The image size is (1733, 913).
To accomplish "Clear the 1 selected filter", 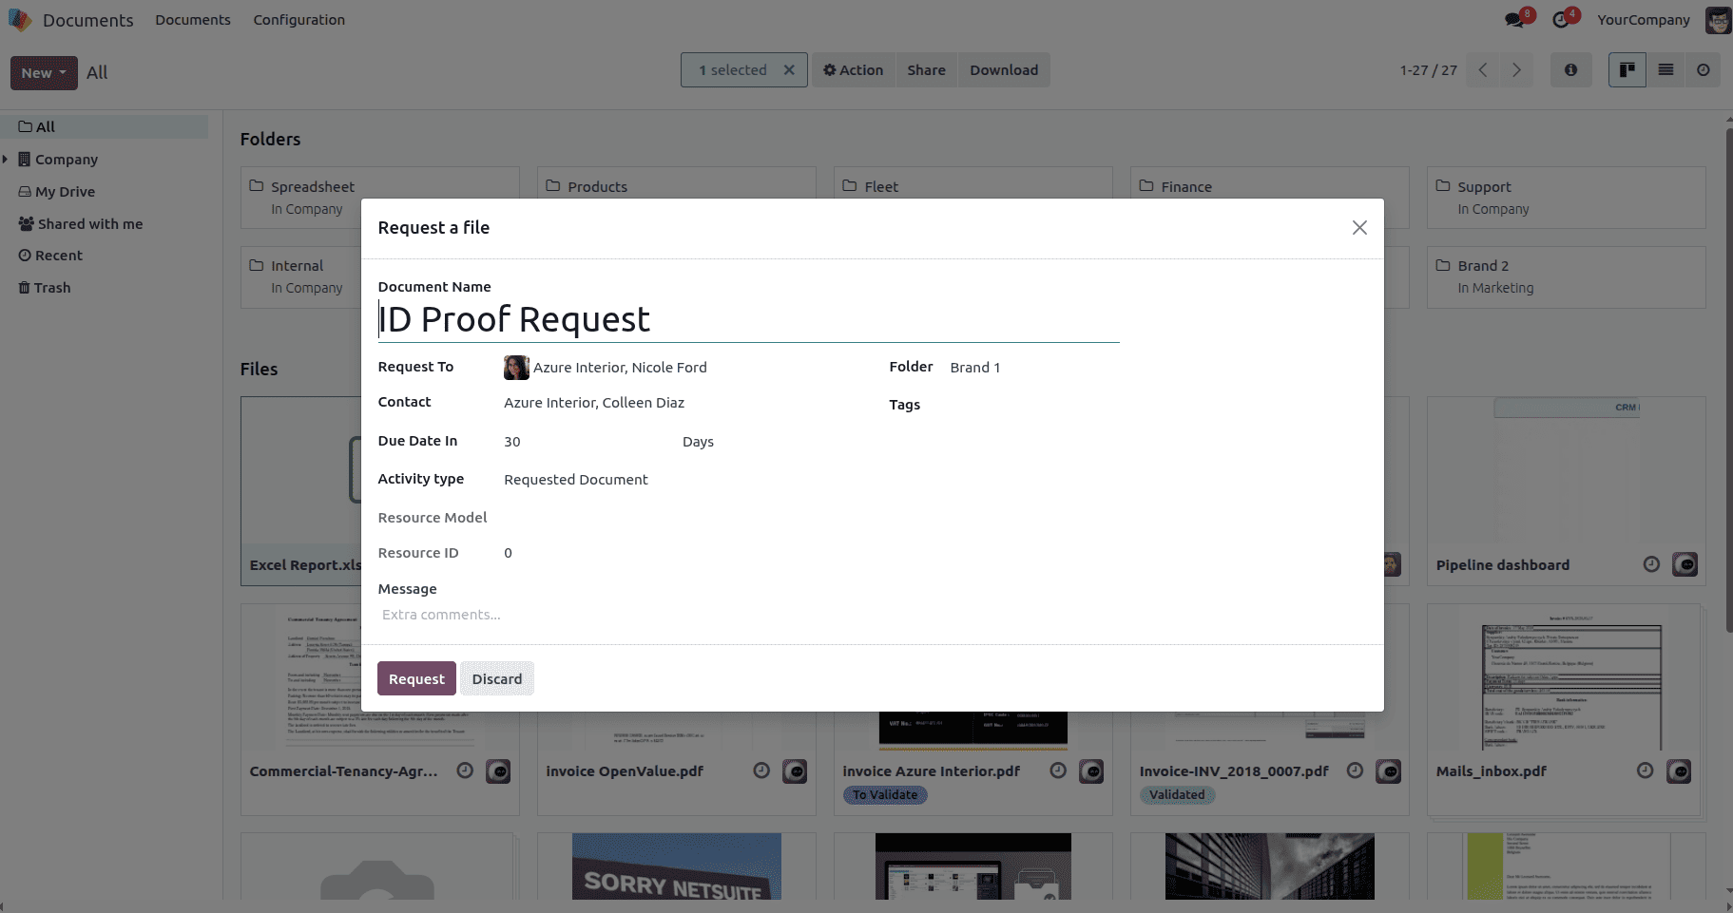I will [789, 70].
